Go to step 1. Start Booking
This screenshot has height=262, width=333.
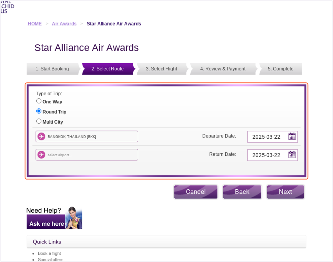click(x=52, y=69)
